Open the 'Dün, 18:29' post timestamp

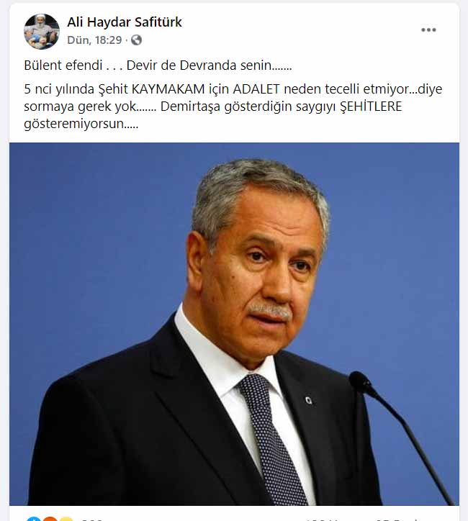(x=94, y=40)
